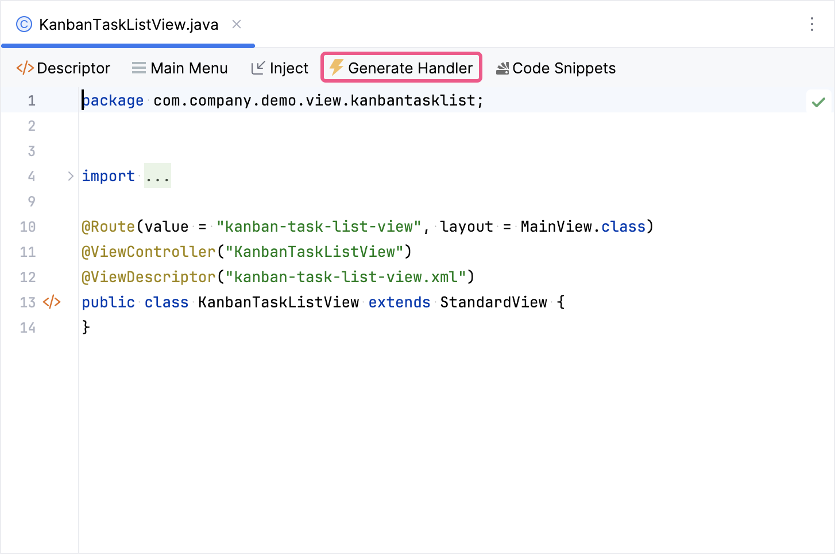Open the Main Menu toolbar entry
This screenshot has height=554, width=835.
(180, 68)
